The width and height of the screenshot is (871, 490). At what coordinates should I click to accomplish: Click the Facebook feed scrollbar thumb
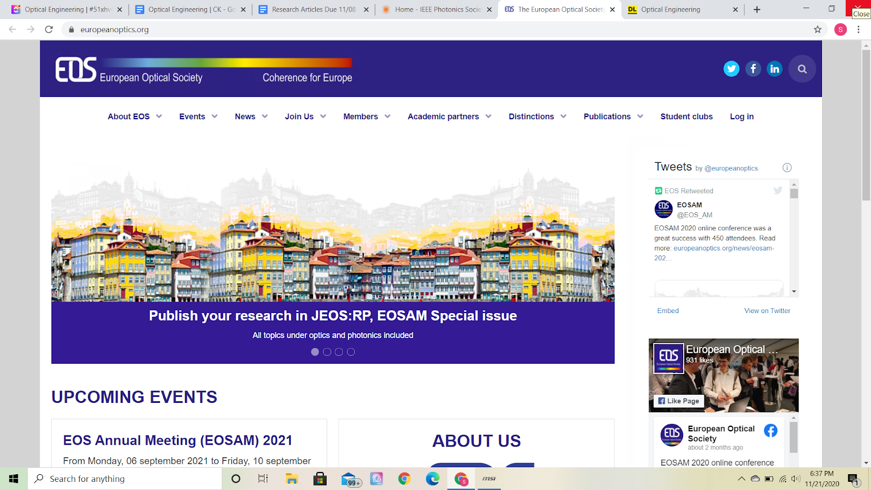click(x=794, y=437)
